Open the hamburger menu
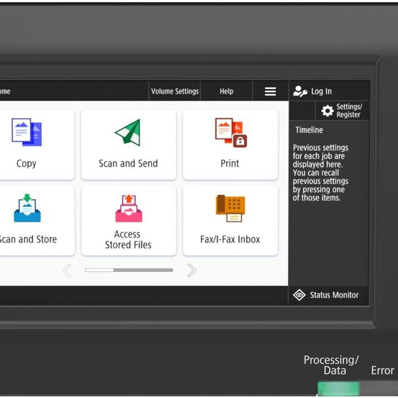Screen dimensions: 398x398 (x=270, y=92)
